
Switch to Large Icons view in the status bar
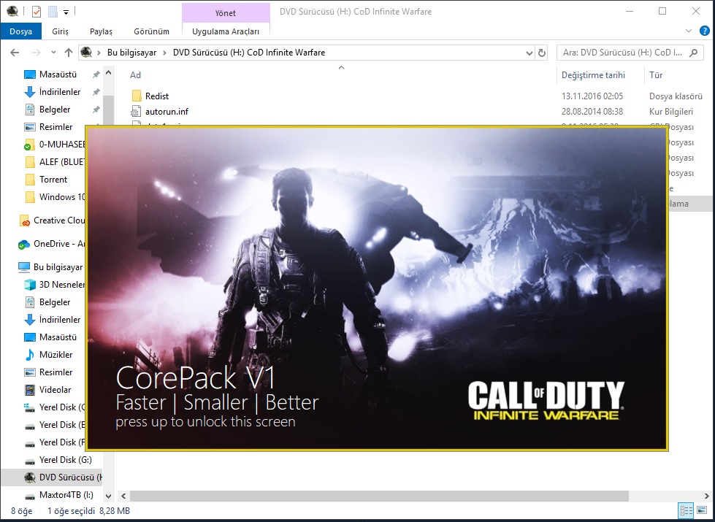[x=703, y=510]
